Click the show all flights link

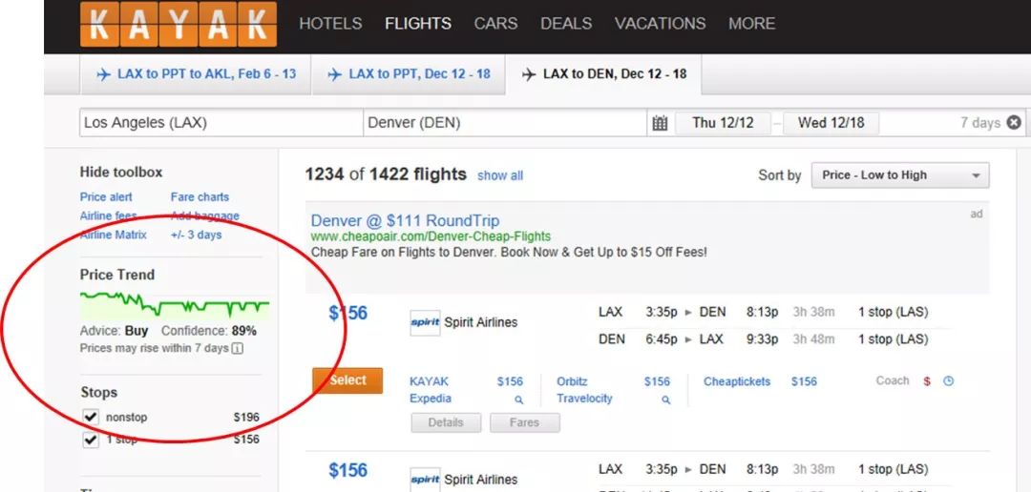click(x=500, y=175)
